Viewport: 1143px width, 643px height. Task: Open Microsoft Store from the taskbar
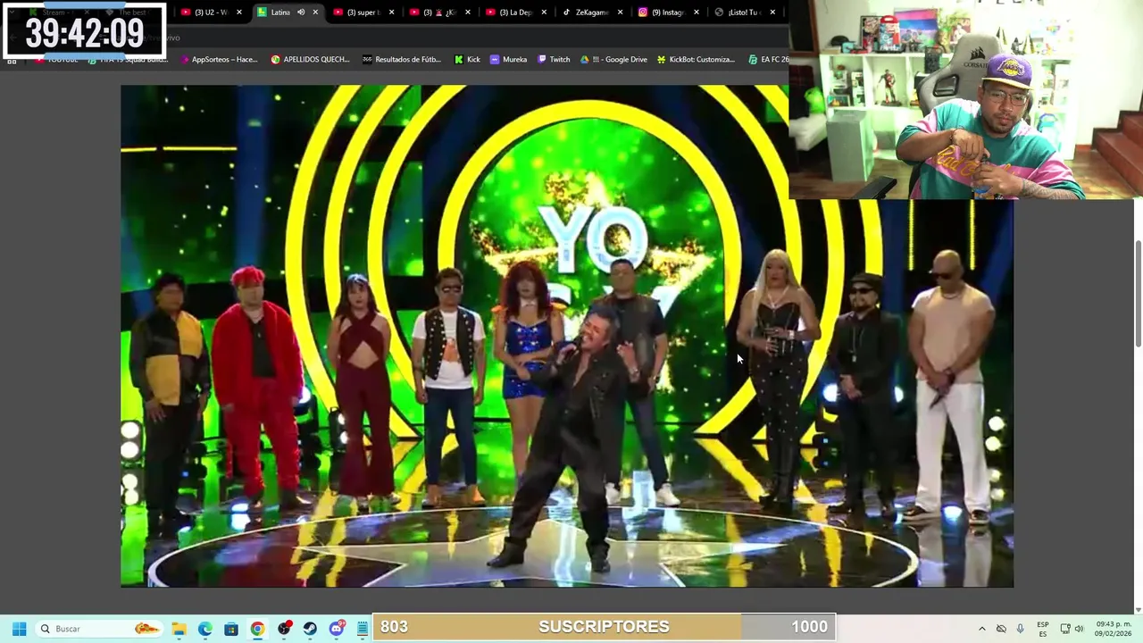[231, 629]
